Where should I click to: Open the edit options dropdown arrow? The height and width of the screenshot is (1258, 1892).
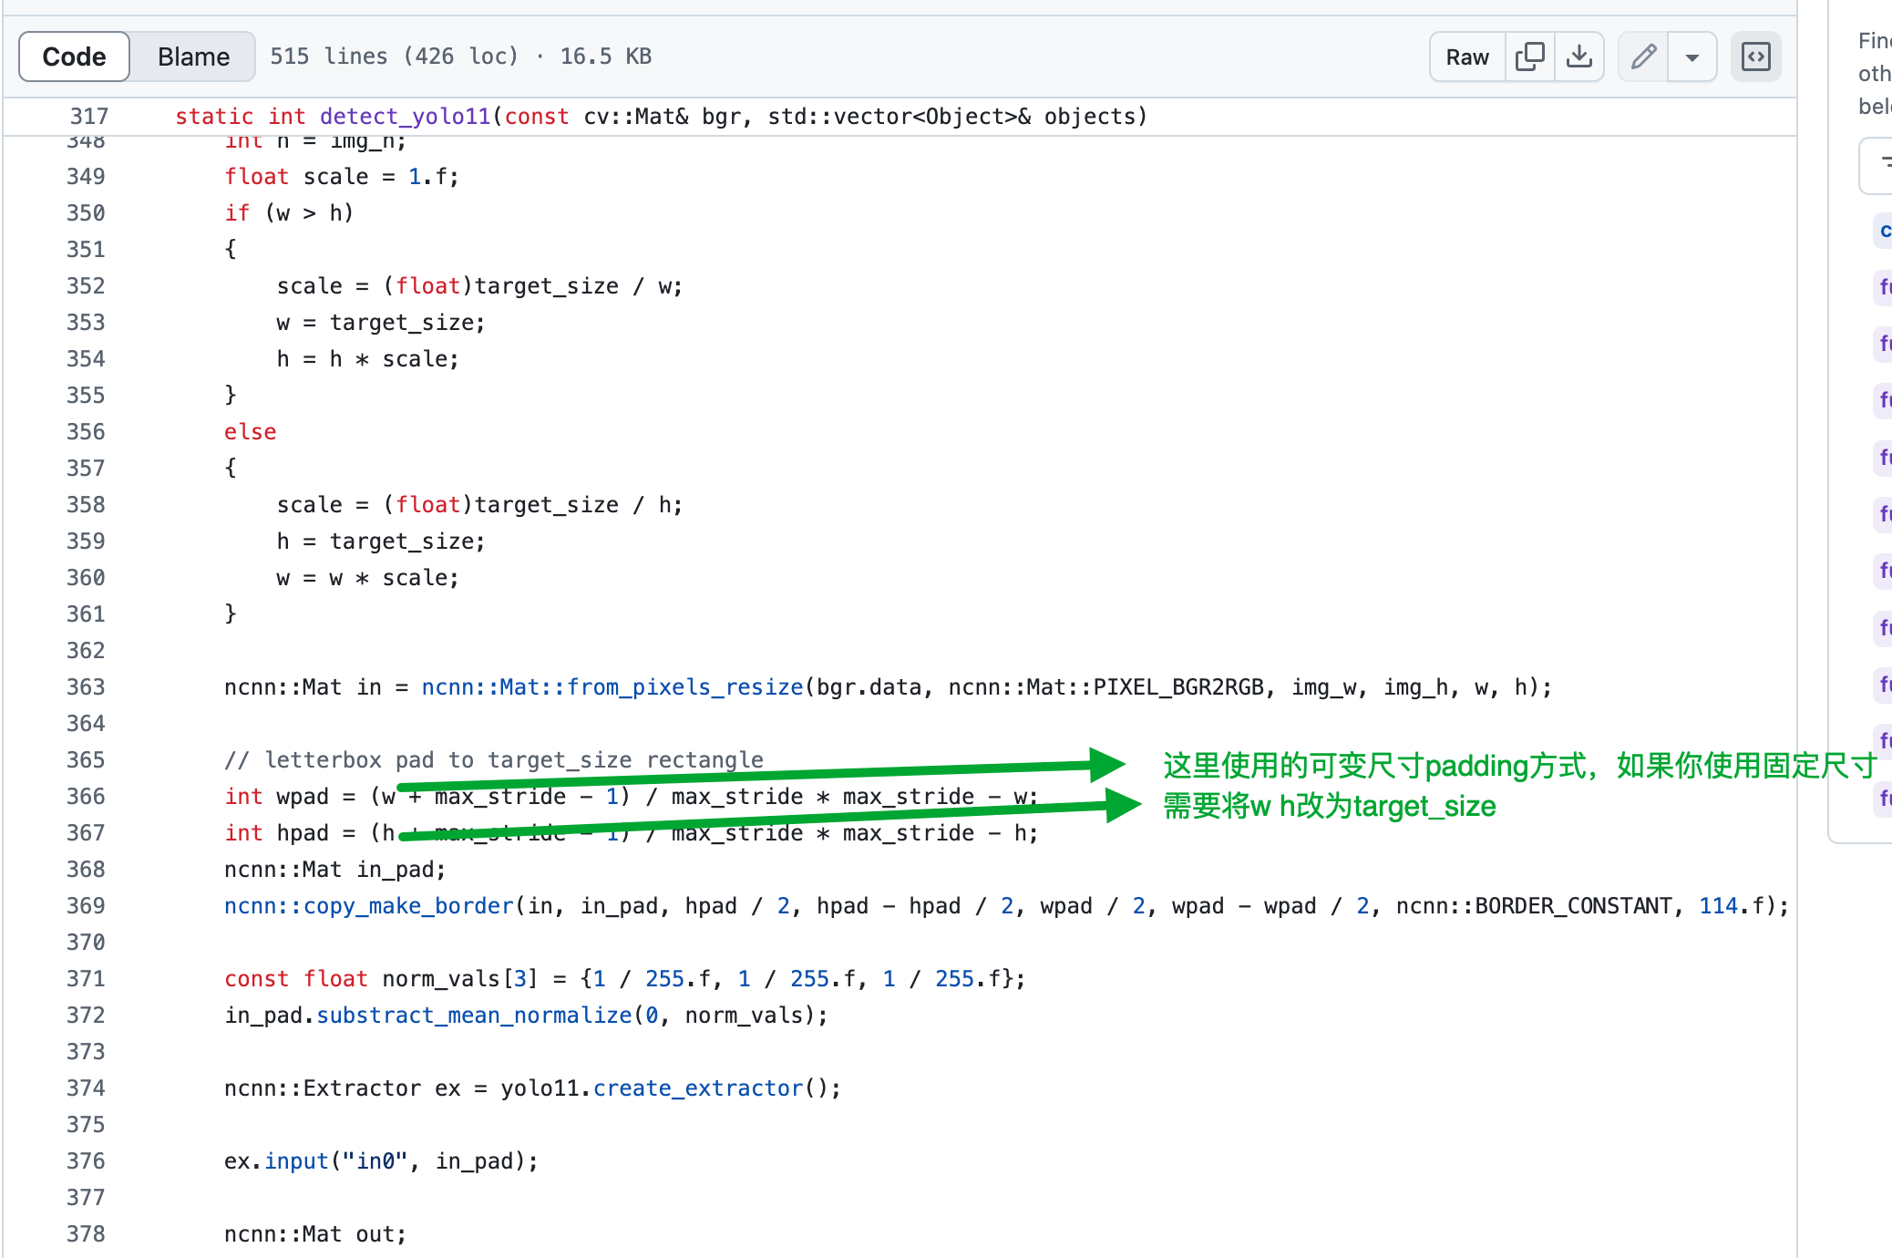[1691, 56]
